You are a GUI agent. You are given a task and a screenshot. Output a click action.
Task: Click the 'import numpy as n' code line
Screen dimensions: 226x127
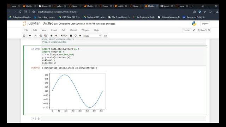click(x=53, y=52)
